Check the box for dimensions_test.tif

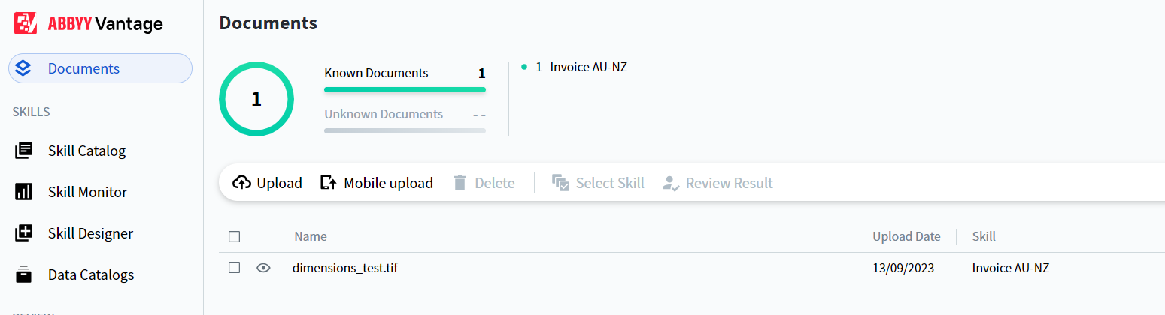tap(234, 268)
